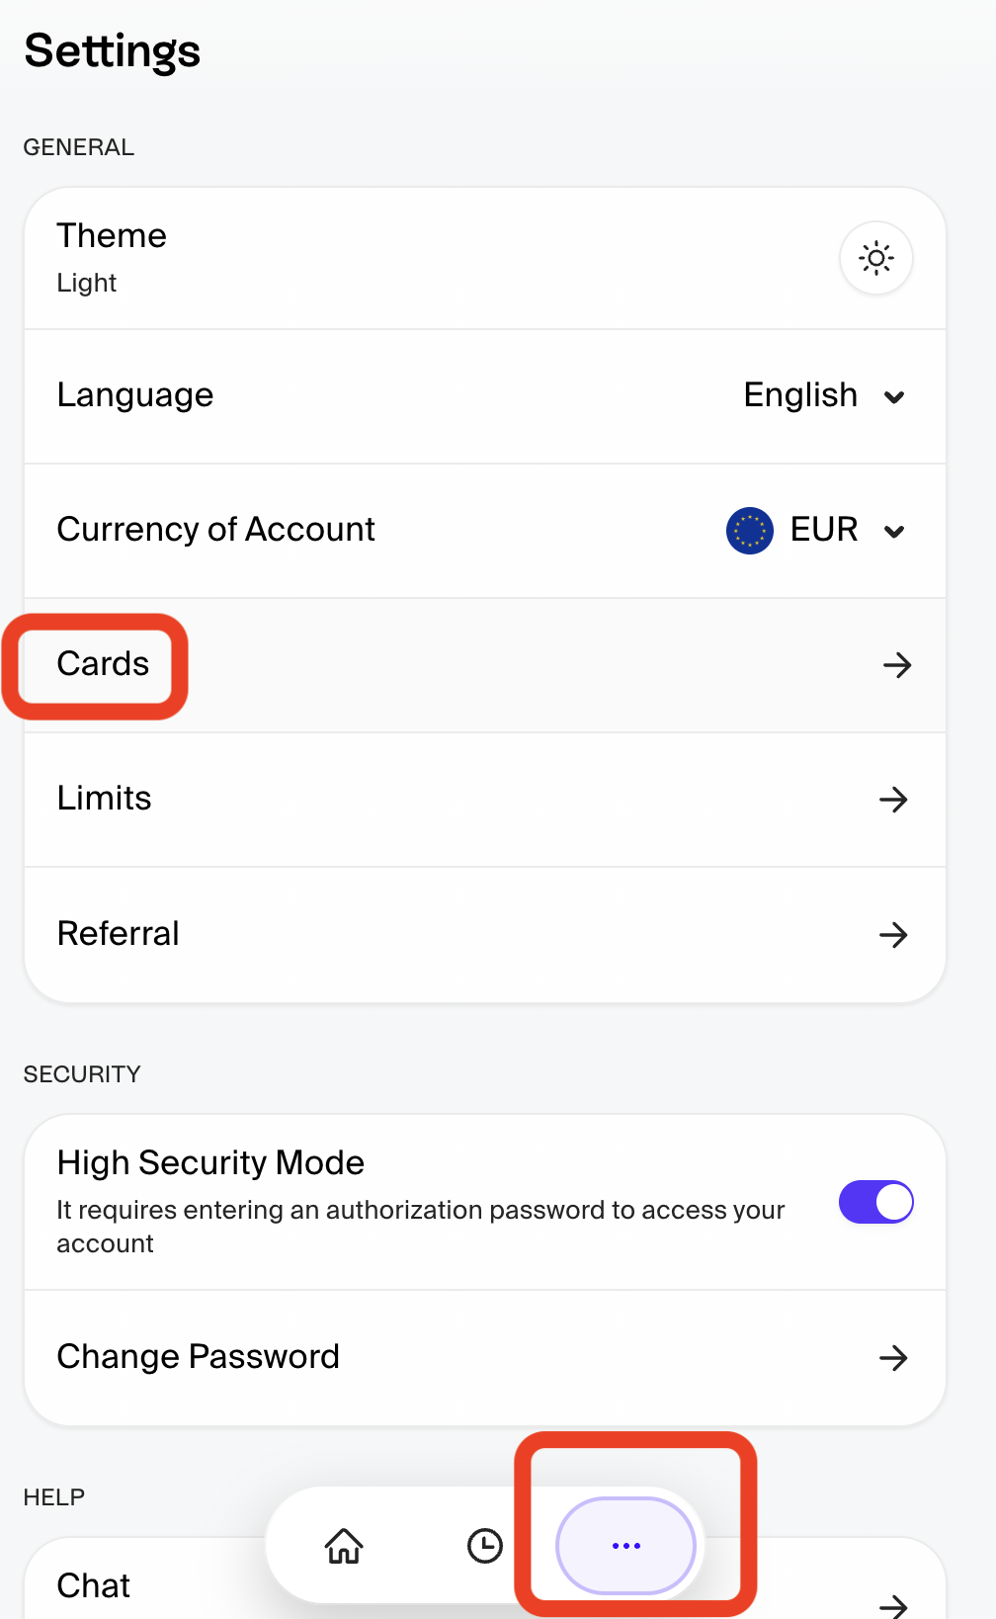Screen dimensions: 996x1619
Task: Expand the English language dropdown
Action: (x=825, y=395)
